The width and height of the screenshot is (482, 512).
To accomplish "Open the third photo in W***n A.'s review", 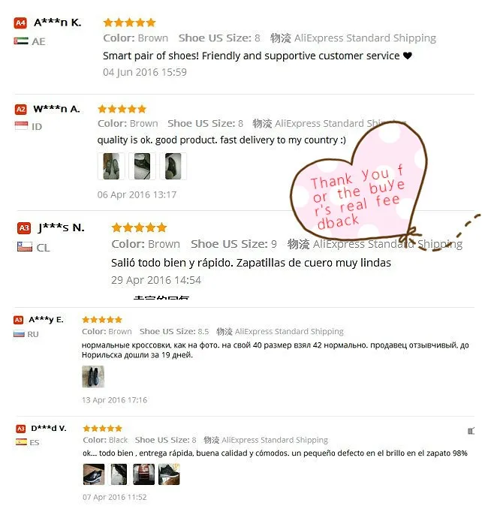I will 173,166.
